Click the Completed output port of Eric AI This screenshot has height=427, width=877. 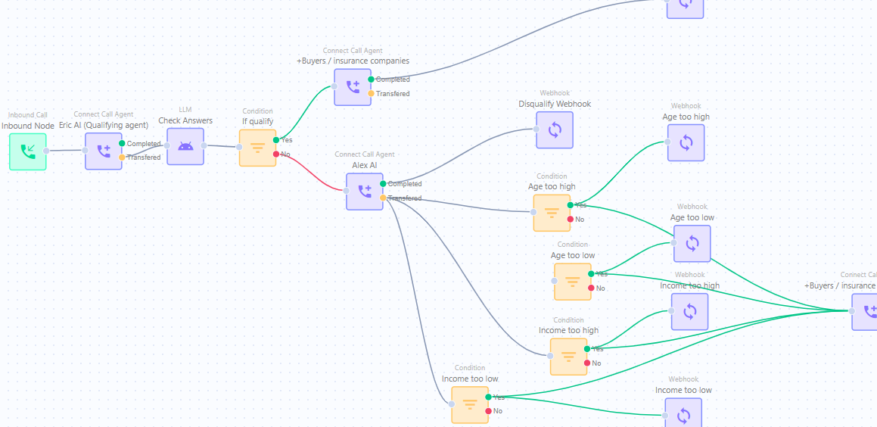click(x=122, y=143)
